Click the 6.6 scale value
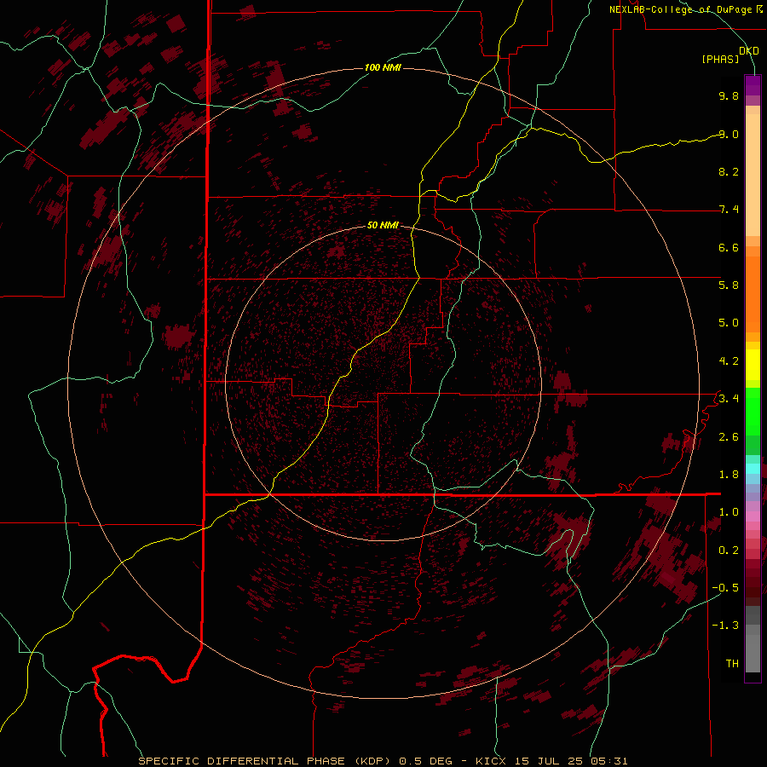The height and width of the screenshot is (767, 767). pos(729,247)
